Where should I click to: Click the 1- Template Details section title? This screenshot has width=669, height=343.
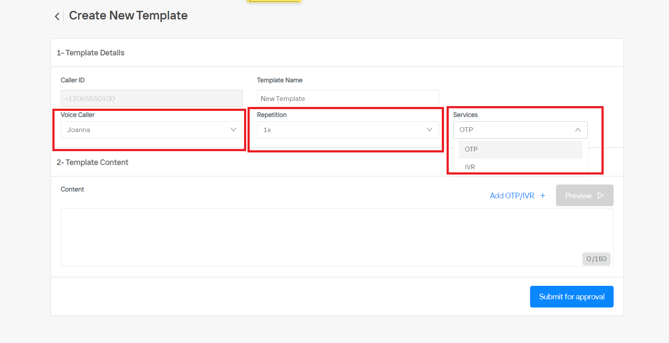click(90, 53)
